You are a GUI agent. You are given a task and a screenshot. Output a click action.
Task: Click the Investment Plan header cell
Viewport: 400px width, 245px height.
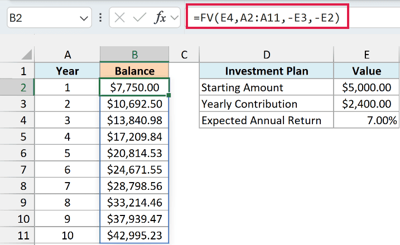pos(266,71)
